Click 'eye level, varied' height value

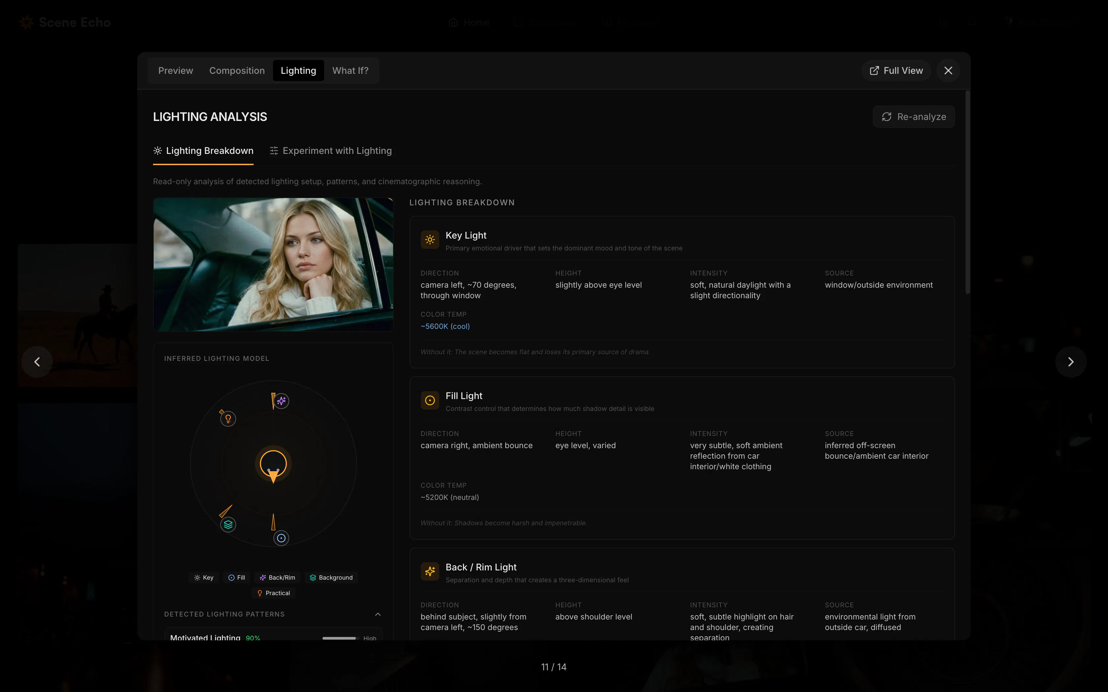(585, 446)
